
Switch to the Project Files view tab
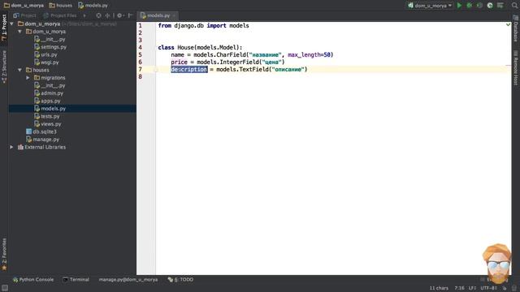60,15
